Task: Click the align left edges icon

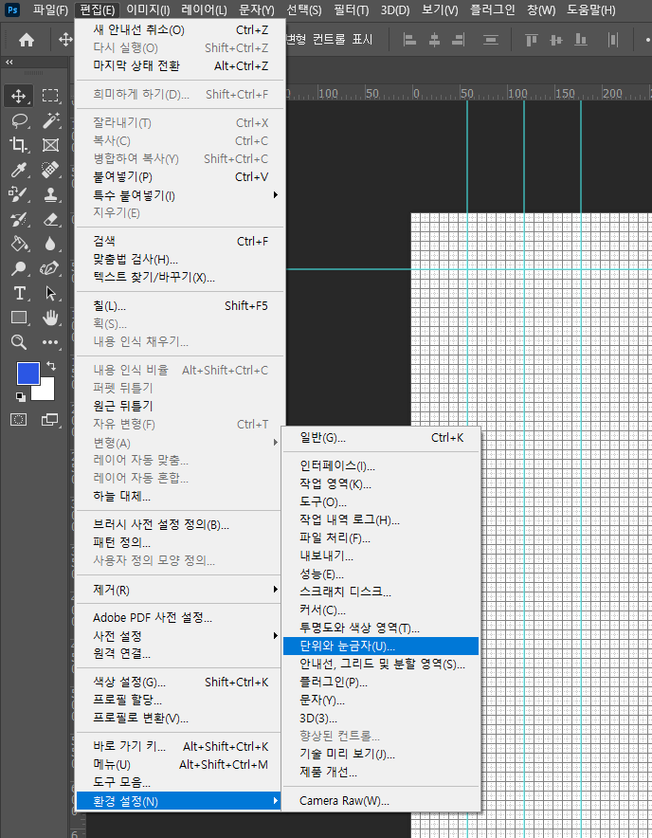Action: coord(410,40)
